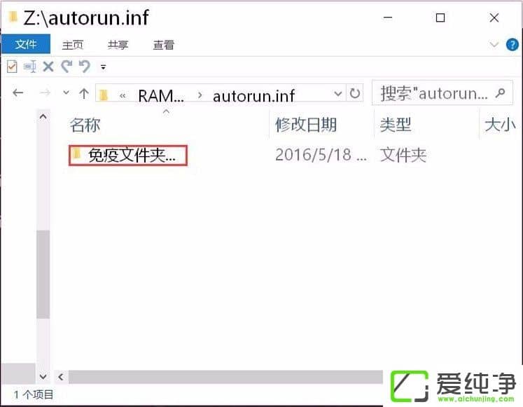Click navigation pane scroll down arrow
Viewport: 523px width, 407px height.
[43, 376]
